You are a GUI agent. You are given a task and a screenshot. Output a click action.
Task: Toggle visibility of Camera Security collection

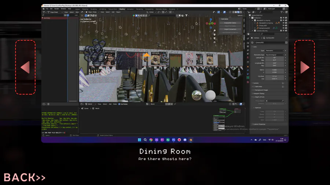click(x=283, y=31)
